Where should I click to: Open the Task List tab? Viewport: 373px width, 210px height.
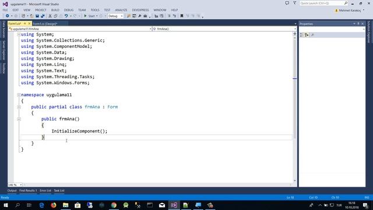coord(59,191)
